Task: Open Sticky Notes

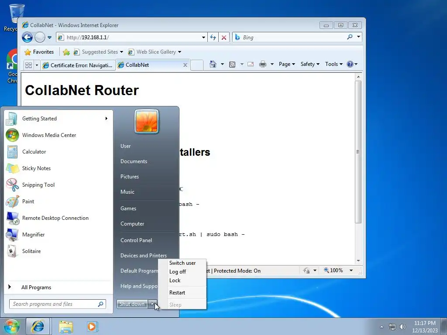Action: 58,168
